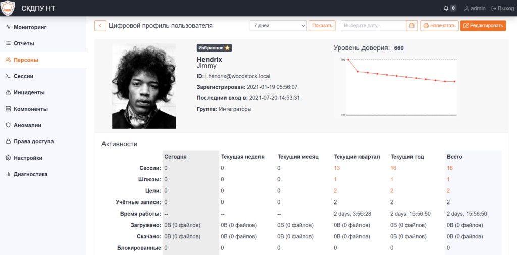
Task: Open Инциденты sidebar item
Action: coord(29,92)
